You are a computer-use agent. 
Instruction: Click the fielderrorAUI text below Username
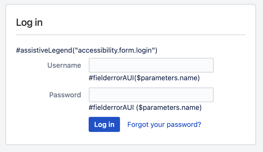point(144,78)
